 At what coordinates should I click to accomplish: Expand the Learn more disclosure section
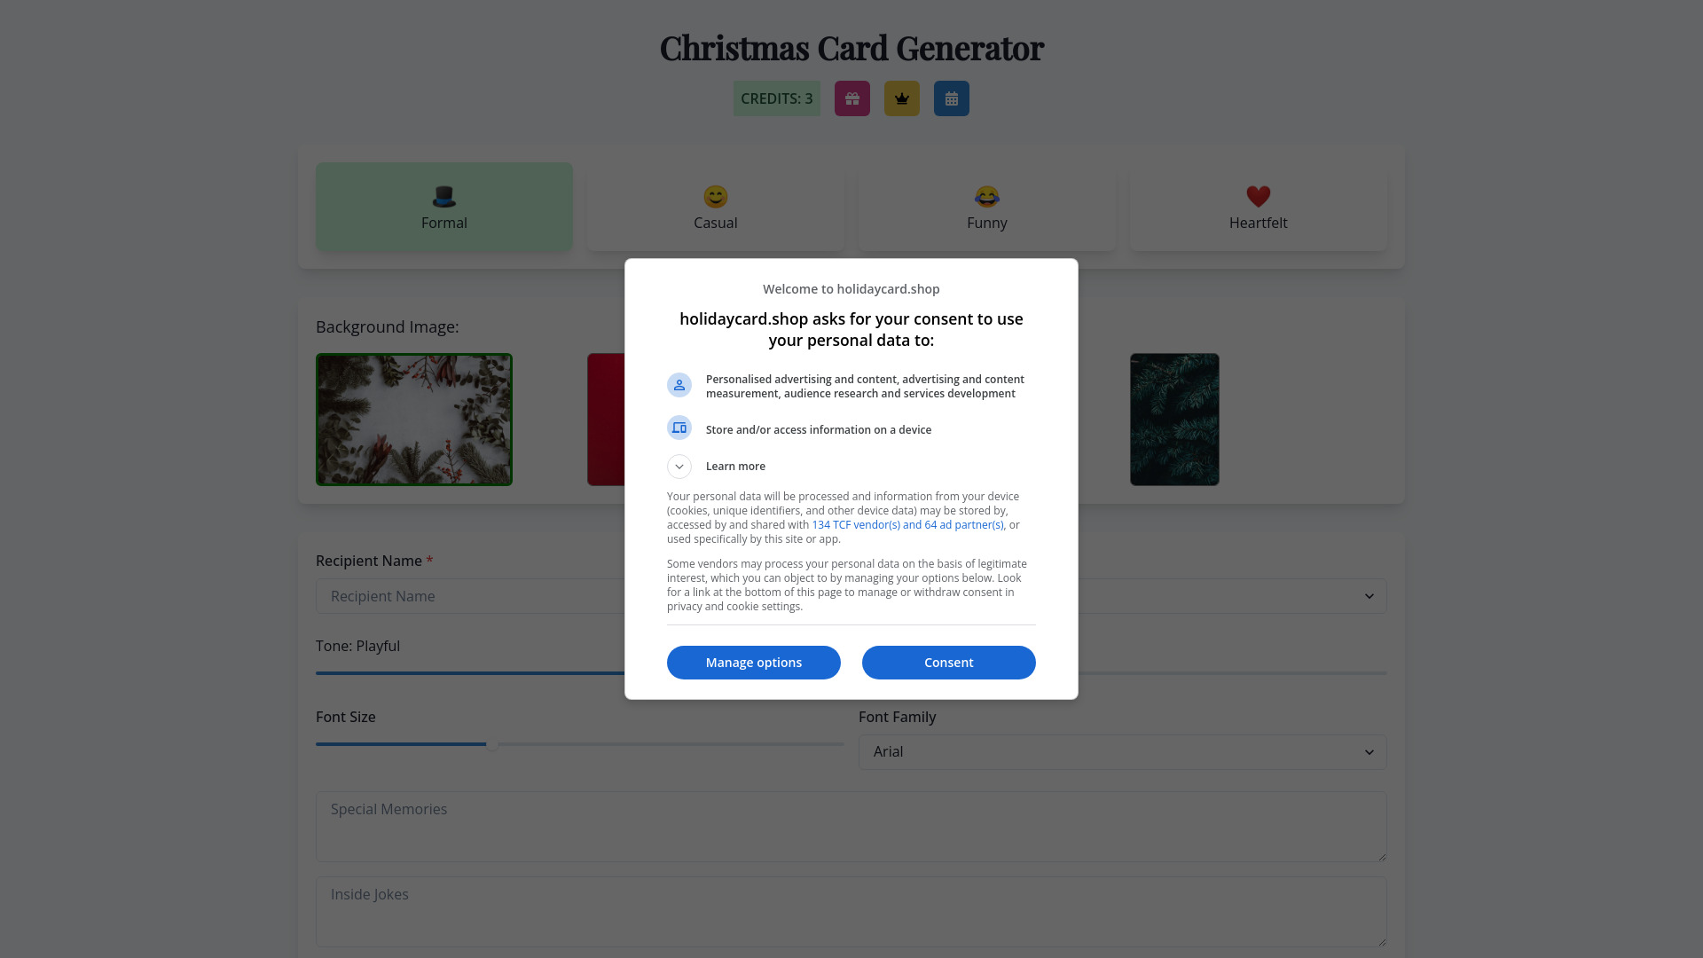679,466
